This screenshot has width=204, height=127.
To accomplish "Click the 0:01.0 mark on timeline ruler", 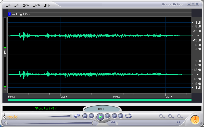I will (x=117, y=97).
